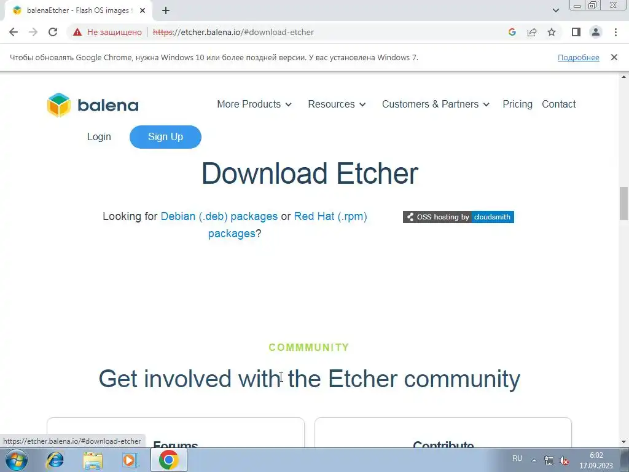
Task: Reload the page with refresh icon
Action: click(53, 32)
